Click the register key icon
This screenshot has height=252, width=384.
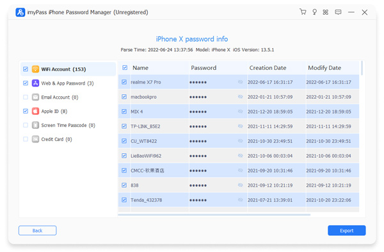314,12
